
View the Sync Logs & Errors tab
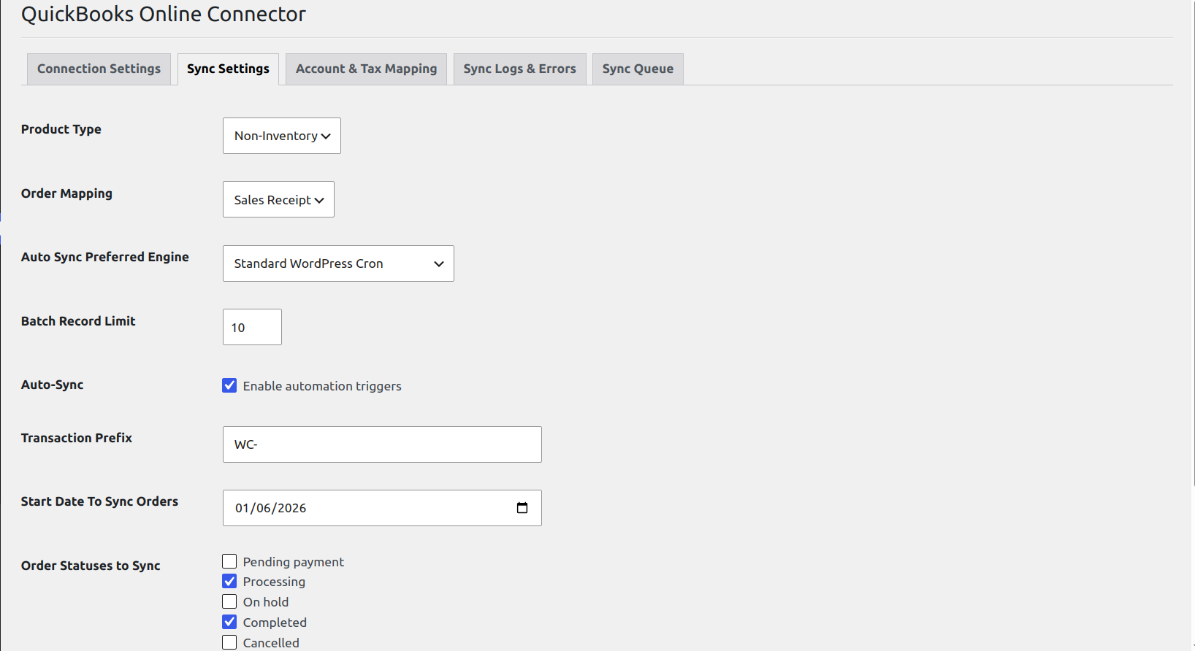click(x=519, y=69)
